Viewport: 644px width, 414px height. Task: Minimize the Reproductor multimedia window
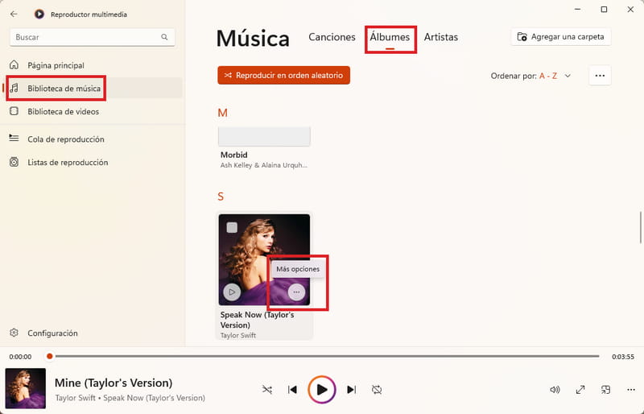pos(577,9)
